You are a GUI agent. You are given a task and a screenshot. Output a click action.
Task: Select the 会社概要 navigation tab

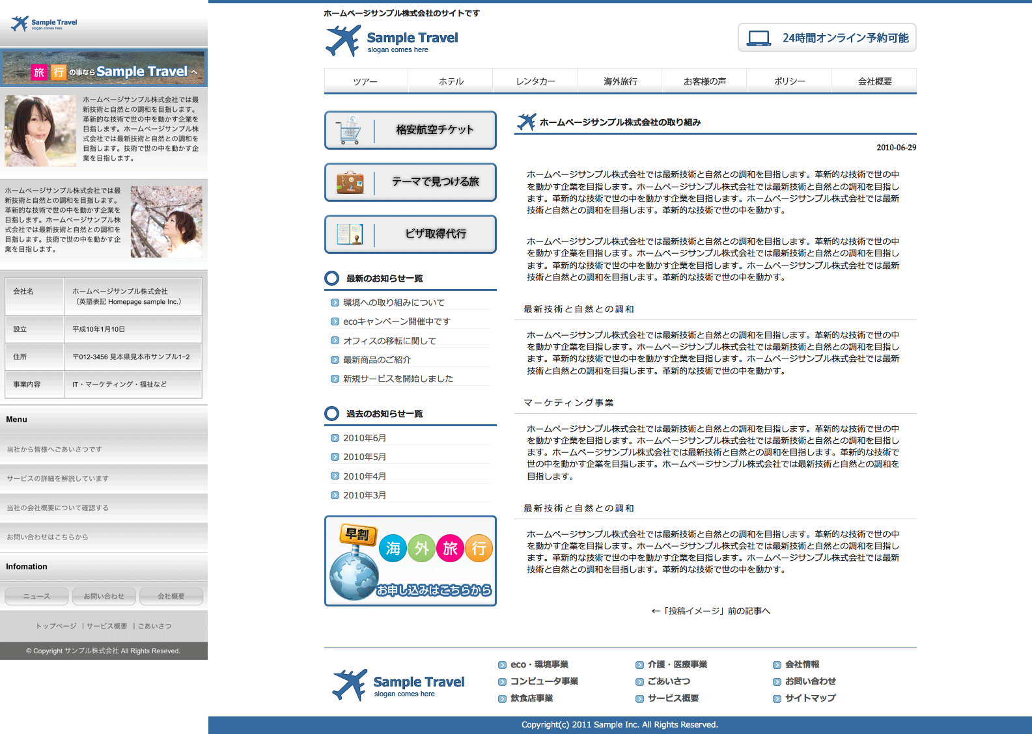874,81
